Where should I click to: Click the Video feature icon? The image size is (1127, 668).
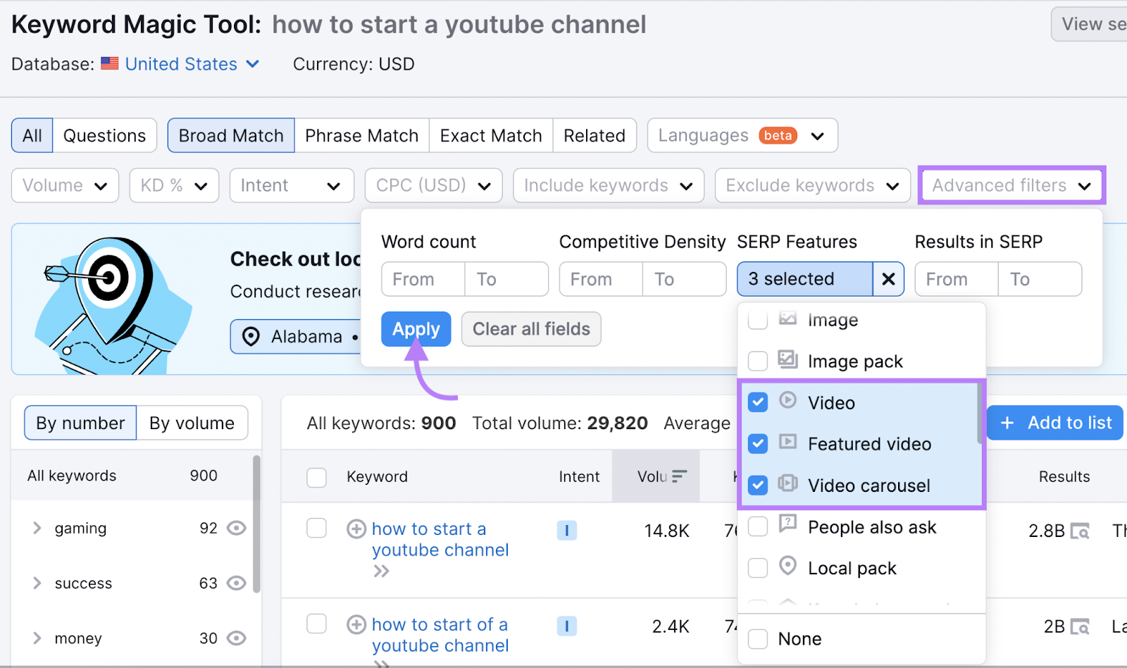[787, 400]
